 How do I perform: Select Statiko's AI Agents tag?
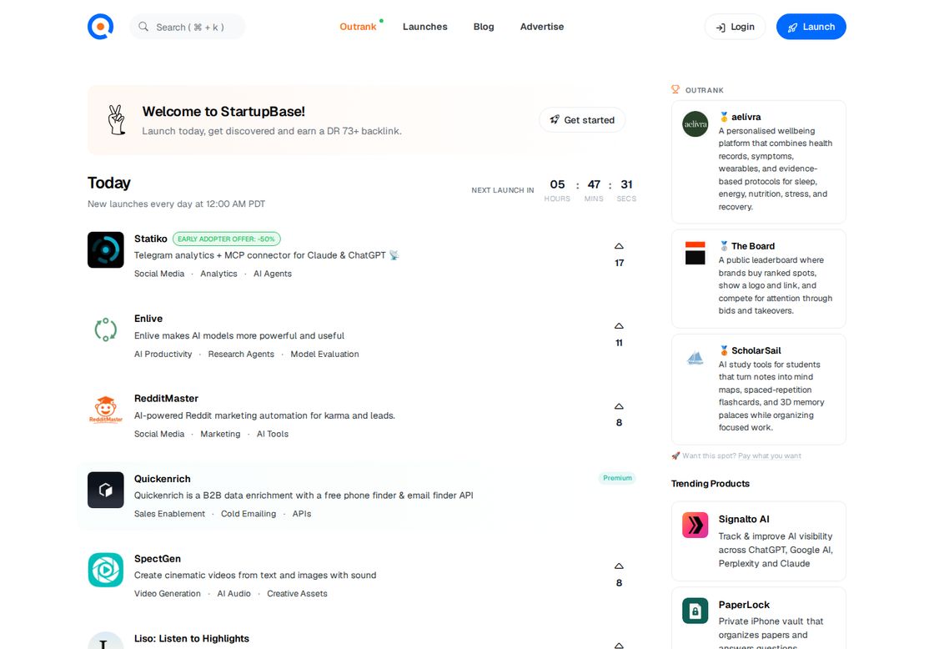tap(273, 274)
